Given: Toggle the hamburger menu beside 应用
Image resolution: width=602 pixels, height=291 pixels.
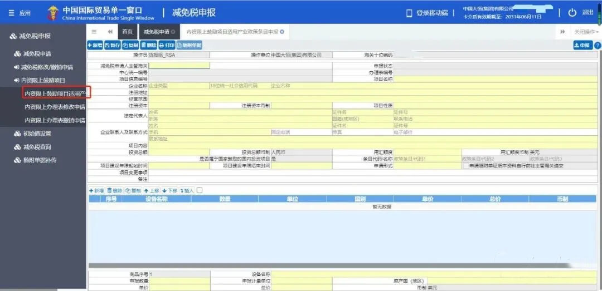Looking at the screenshot, I should click(12, 13).
